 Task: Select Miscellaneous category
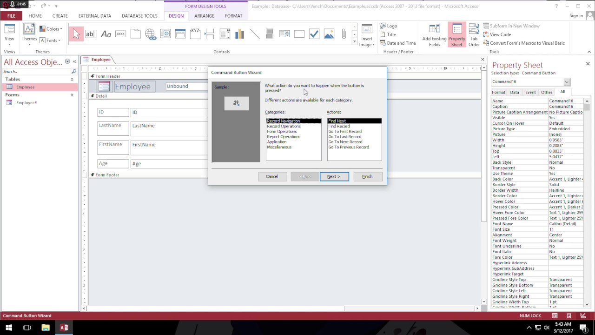coord(279,147)
